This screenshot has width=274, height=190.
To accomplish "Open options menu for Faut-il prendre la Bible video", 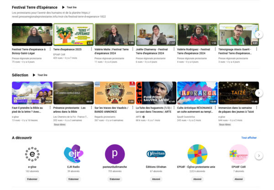I will tap(50, 107).
